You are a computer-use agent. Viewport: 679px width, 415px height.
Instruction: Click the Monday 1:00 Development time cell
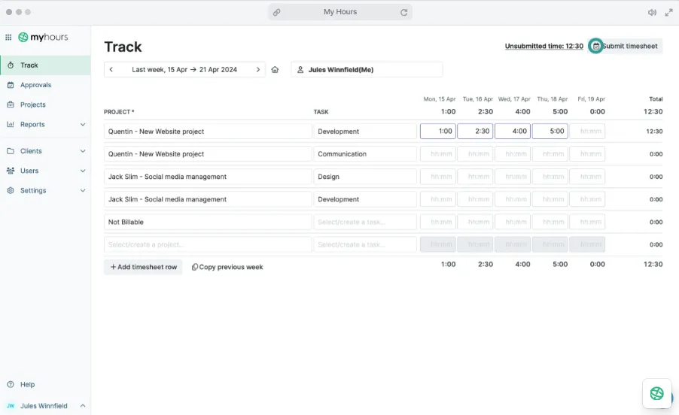click(x=438, y=132)
